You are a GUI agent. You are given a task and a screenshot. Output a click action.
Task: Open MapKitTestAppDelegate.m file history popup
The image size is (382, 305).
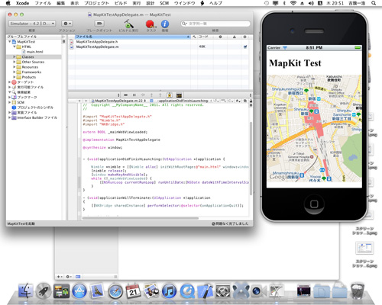pyautogui.click(x=118, y=101)
